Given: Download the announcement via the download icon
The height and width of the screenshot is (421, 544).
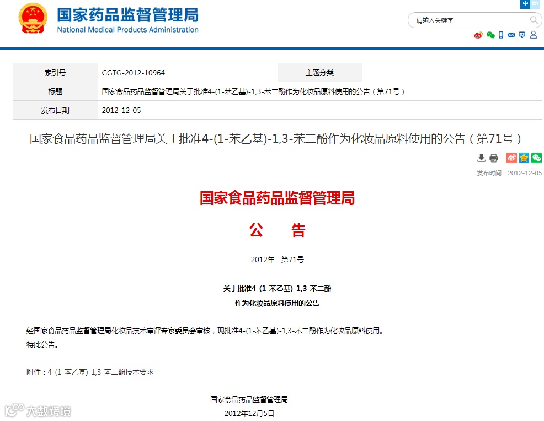Looking at the screenshot, I should tap(481, 158).
